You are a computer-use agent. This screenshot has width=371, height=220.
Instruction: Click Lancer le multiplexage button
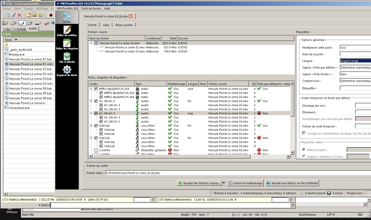[245, 183]
